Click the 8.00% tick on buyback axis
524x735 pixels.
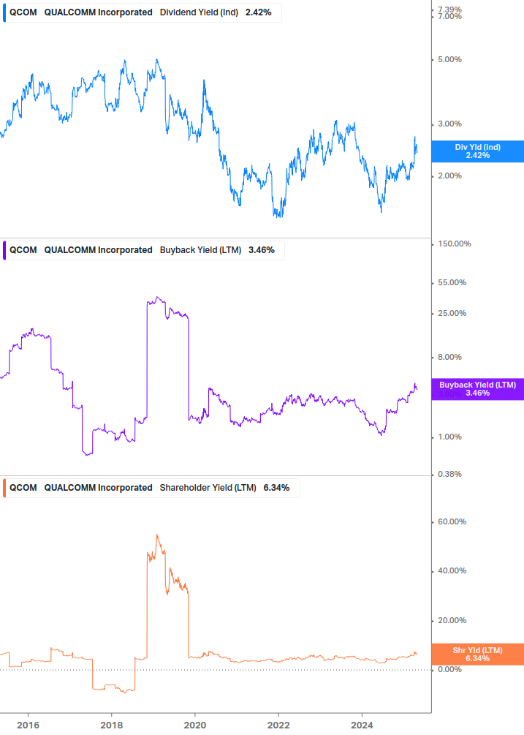(x=449, y=357)
